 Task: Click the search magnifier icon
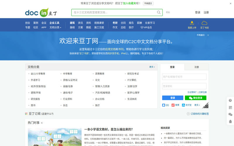(x=159, y=12)
